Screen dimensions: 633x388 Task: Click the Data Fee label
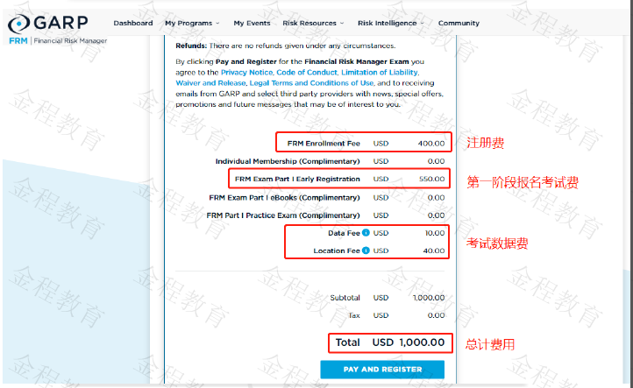pyautogui.click(x=344, y=233)
